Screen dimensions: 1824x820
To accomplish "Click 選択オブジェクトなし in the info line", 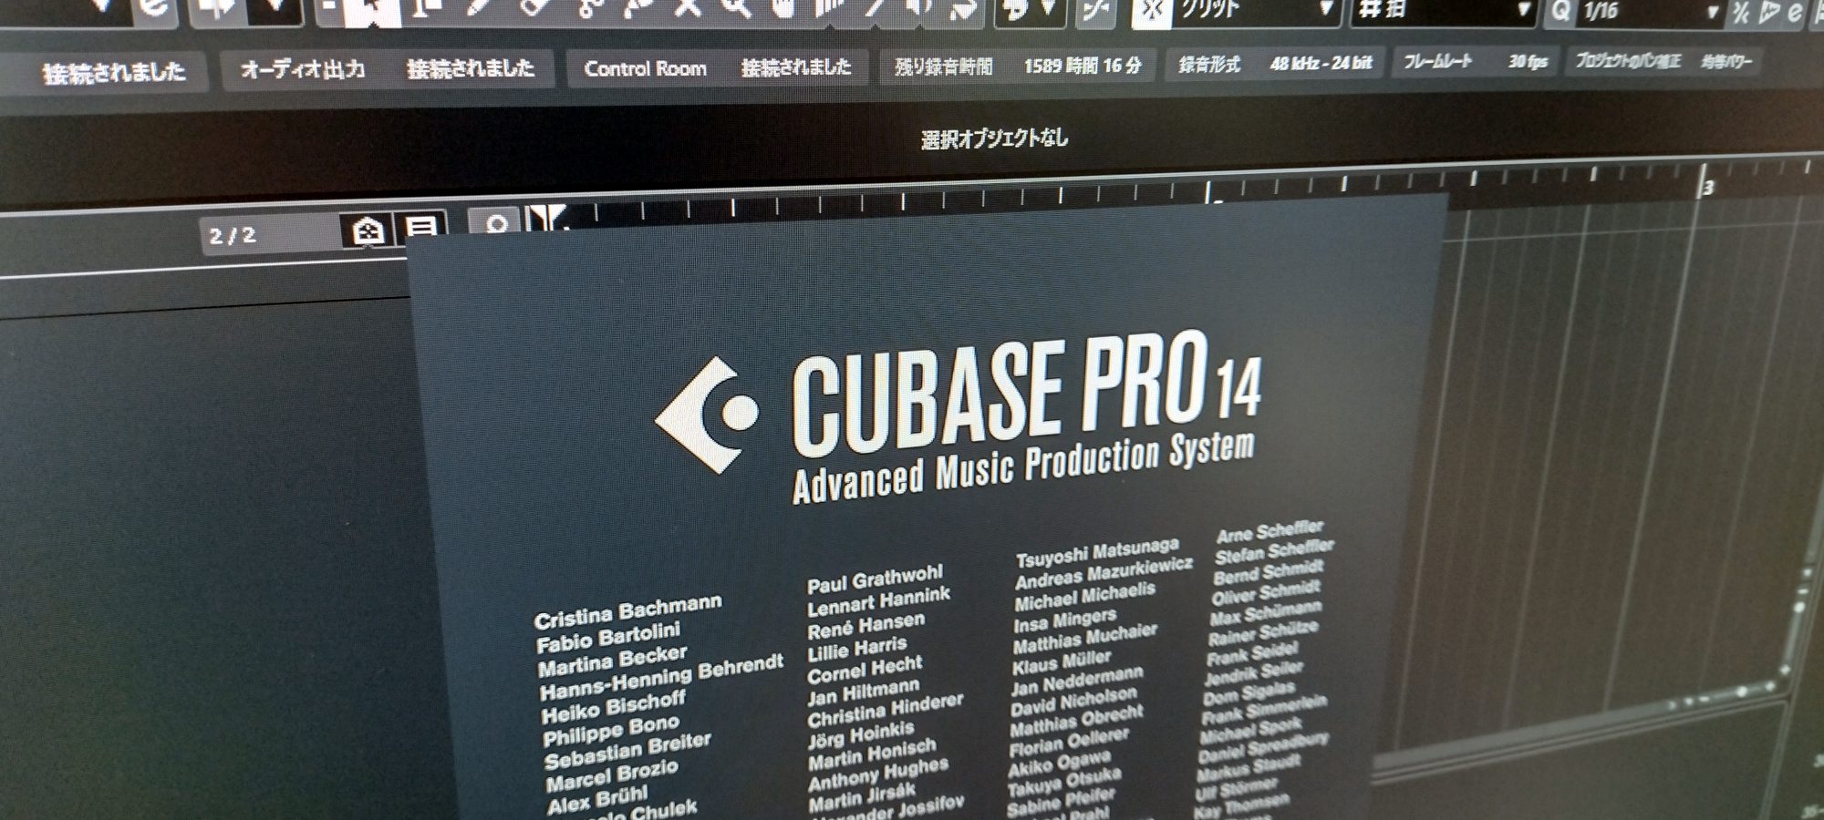I will (994, 138).
